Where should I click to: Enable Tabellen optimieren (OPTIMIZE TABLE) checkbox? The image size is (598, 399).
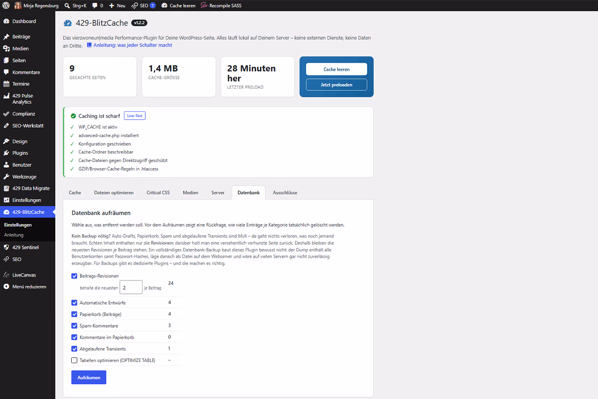tap(75, 360)
